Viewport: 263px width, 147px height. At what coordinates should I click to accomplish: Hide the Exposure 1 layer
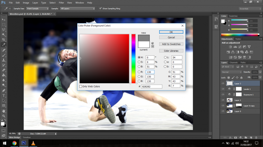tap(223, 94)
